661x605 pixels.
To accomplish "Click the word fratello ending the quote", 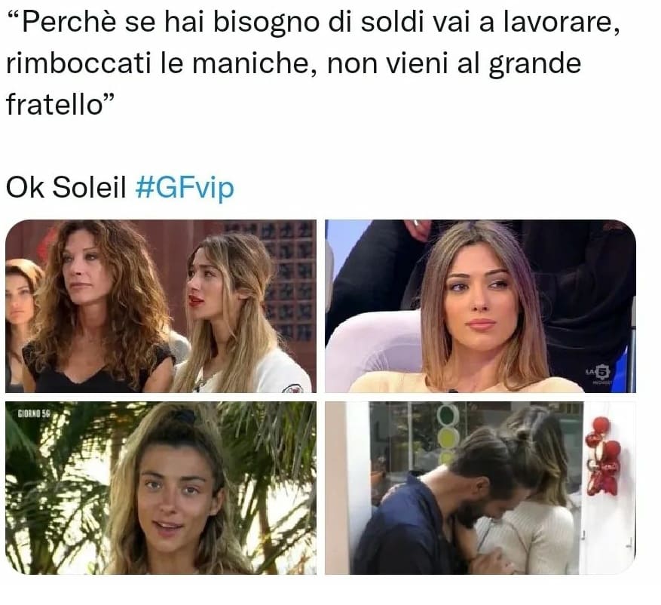I will point(55,104).
